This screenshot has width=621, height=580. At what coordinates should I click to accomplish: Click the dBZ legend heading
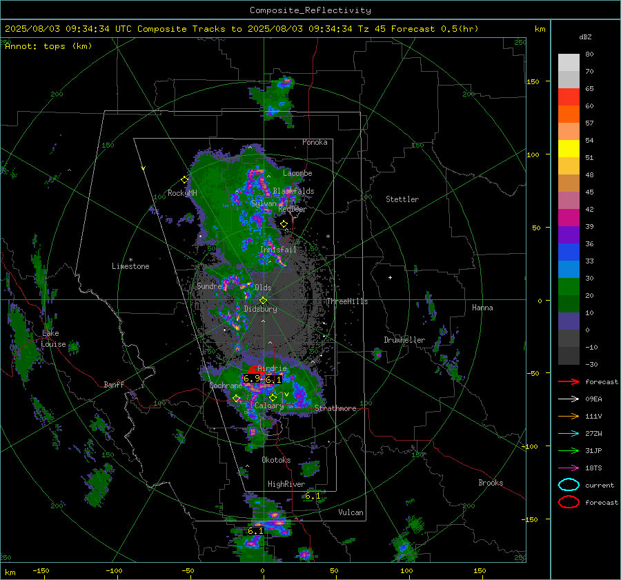coord(585,37)
